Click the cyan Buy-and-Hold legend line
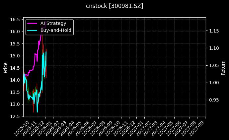Screen dimensions: 229x140 pos(32,31)
